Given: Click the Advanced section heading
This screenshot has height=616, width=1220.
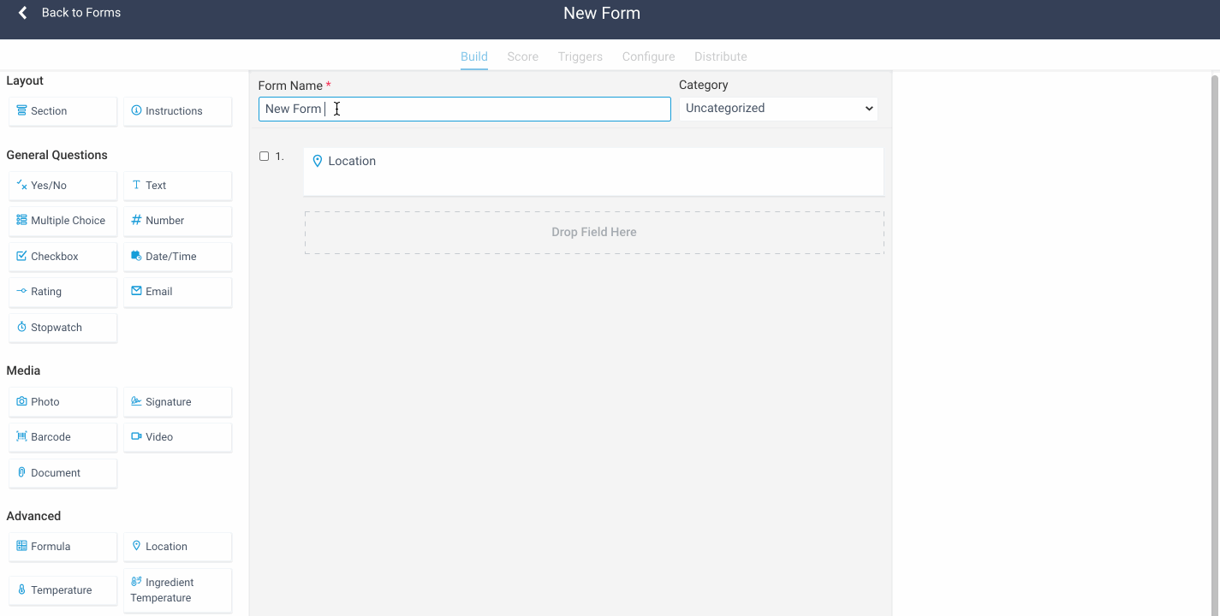Looking at the screenshot, I should (x=33, y=516).
